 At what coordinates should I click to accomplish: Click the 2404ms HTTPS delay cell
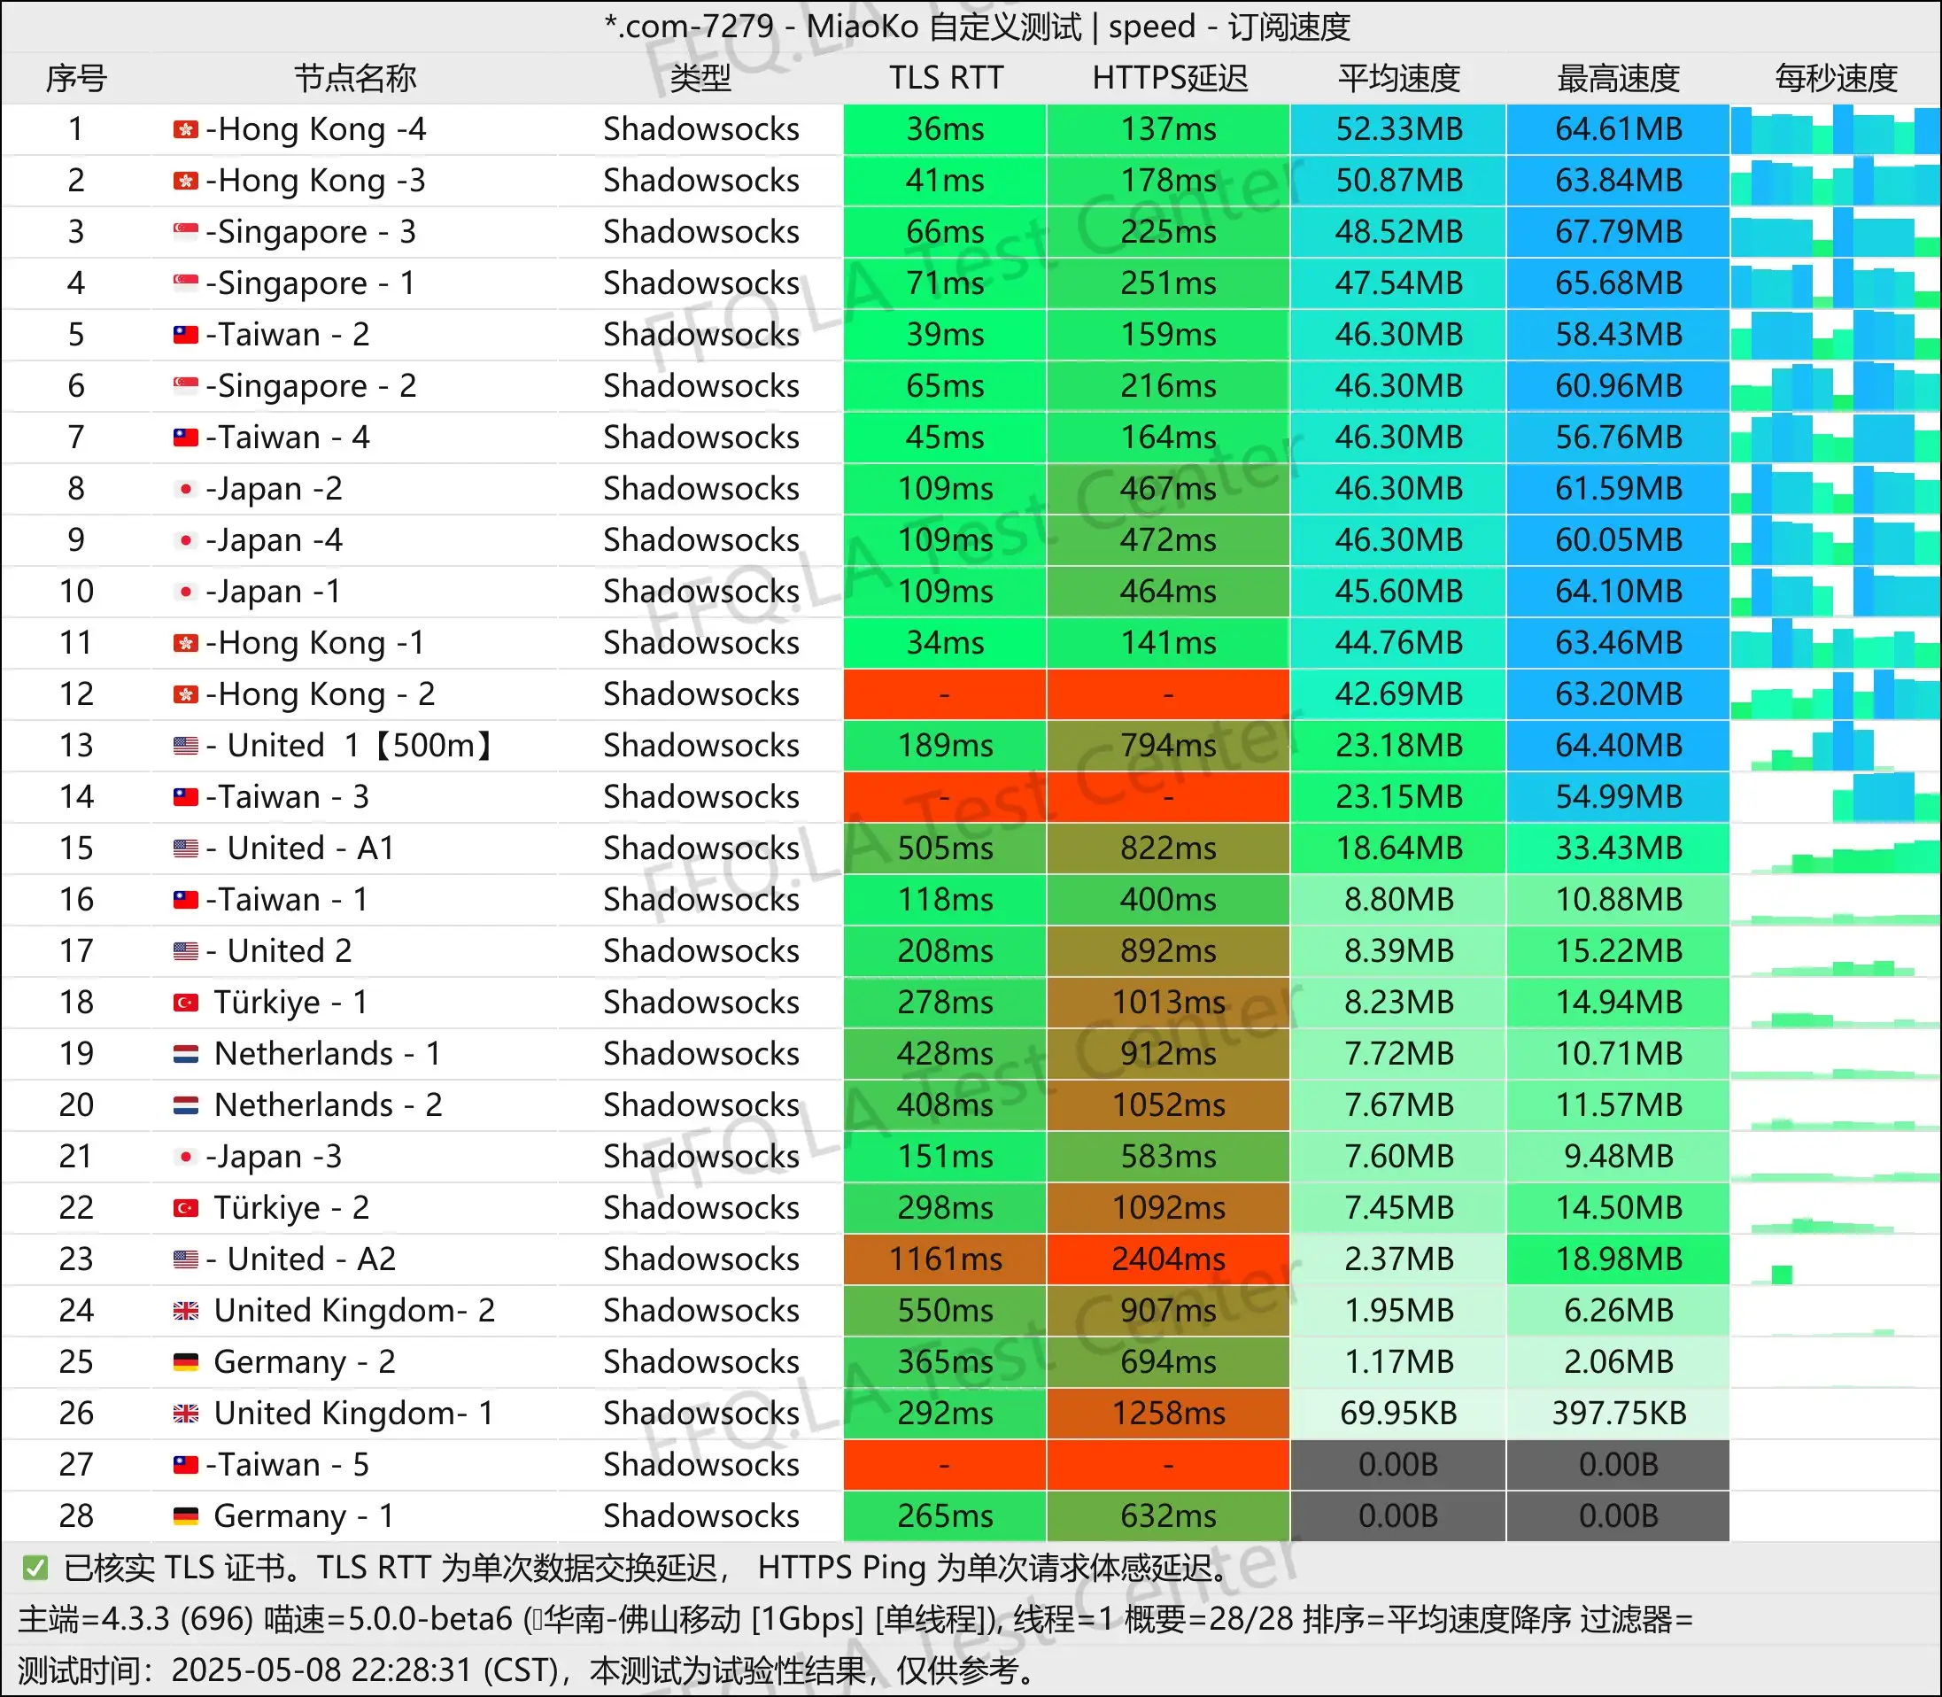tap(1168, 1259)
